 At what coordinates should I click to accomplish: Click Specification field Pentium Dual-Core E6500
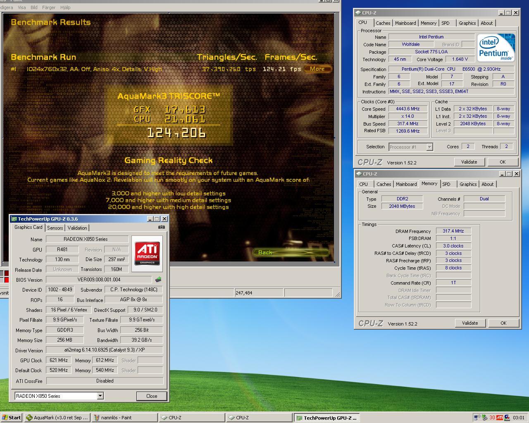tap(451, 69)
